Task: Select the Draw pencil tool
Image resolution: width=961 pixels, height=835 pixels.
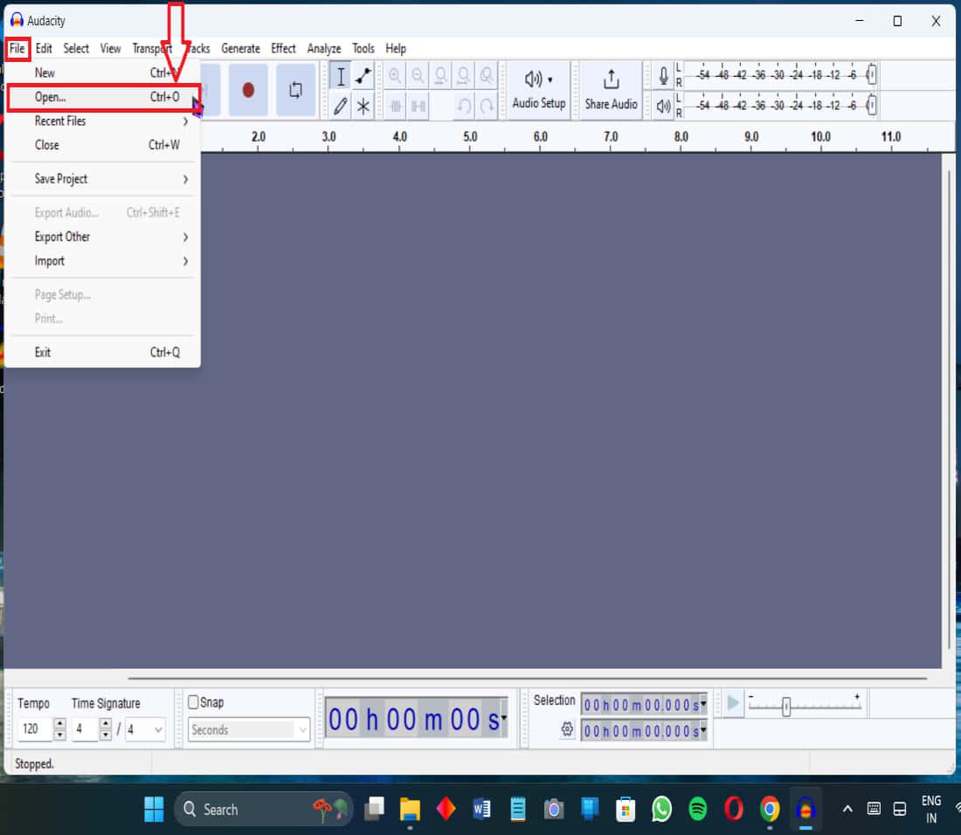Action: point(340,106)
